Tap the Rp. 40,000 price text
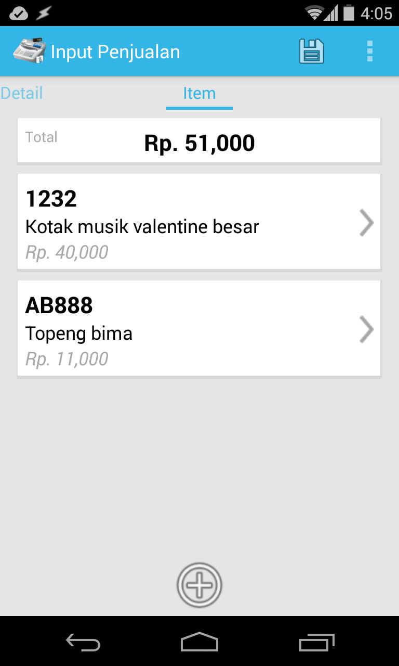The image size is (399, 666). pos(67,252)
